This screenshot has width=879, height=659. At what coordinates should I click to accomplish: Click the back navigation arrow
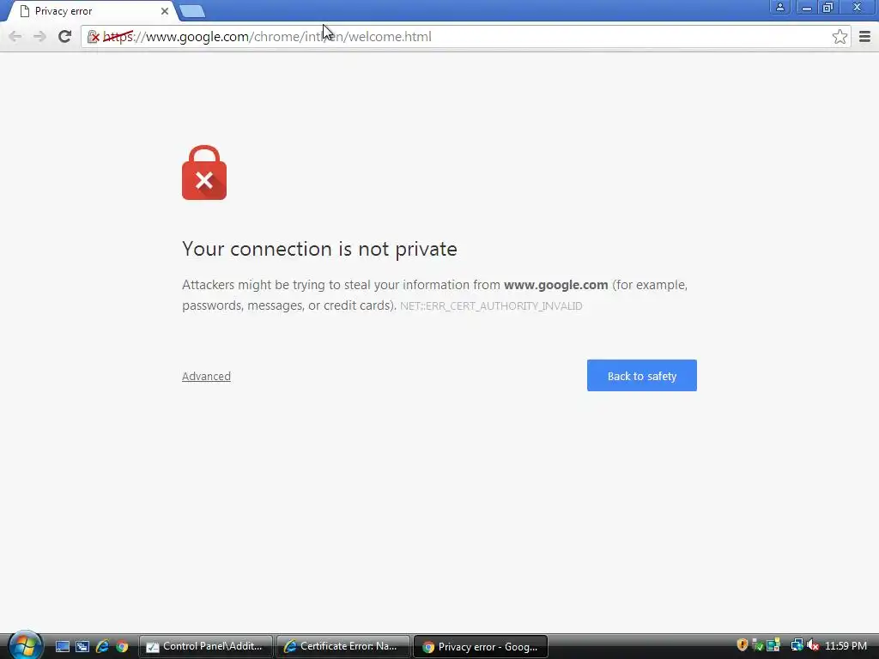point(15,36)
